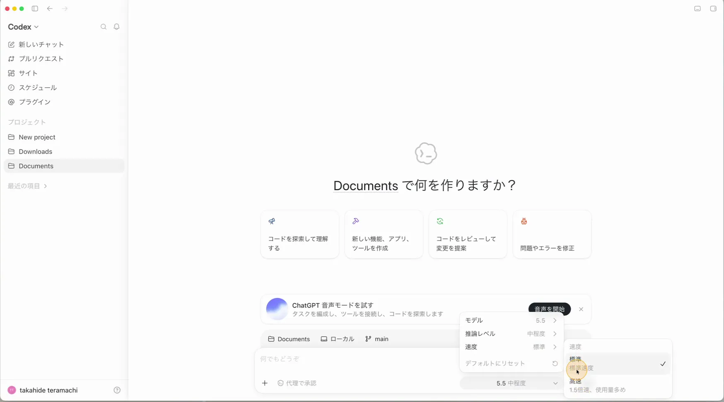724x402 pixels.
Task: Open プラグイン in sidebar
Action: tap(64, 102)
